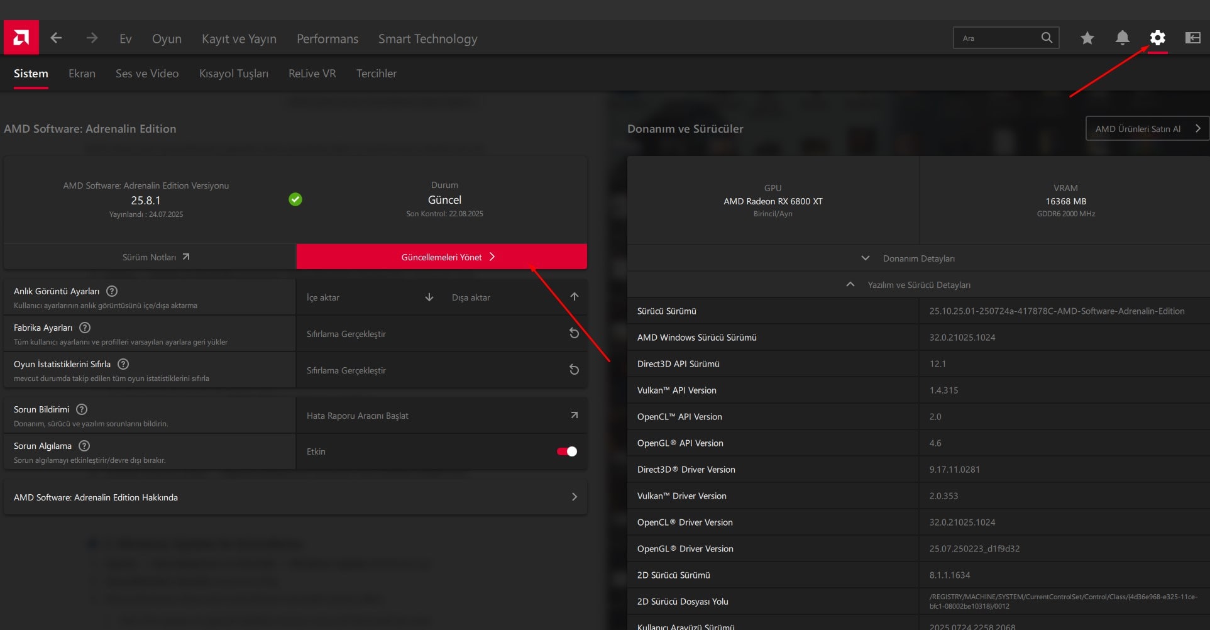1210x630 pixels.
Task: Click the AMD logo home icon
Action: point(21,38)
